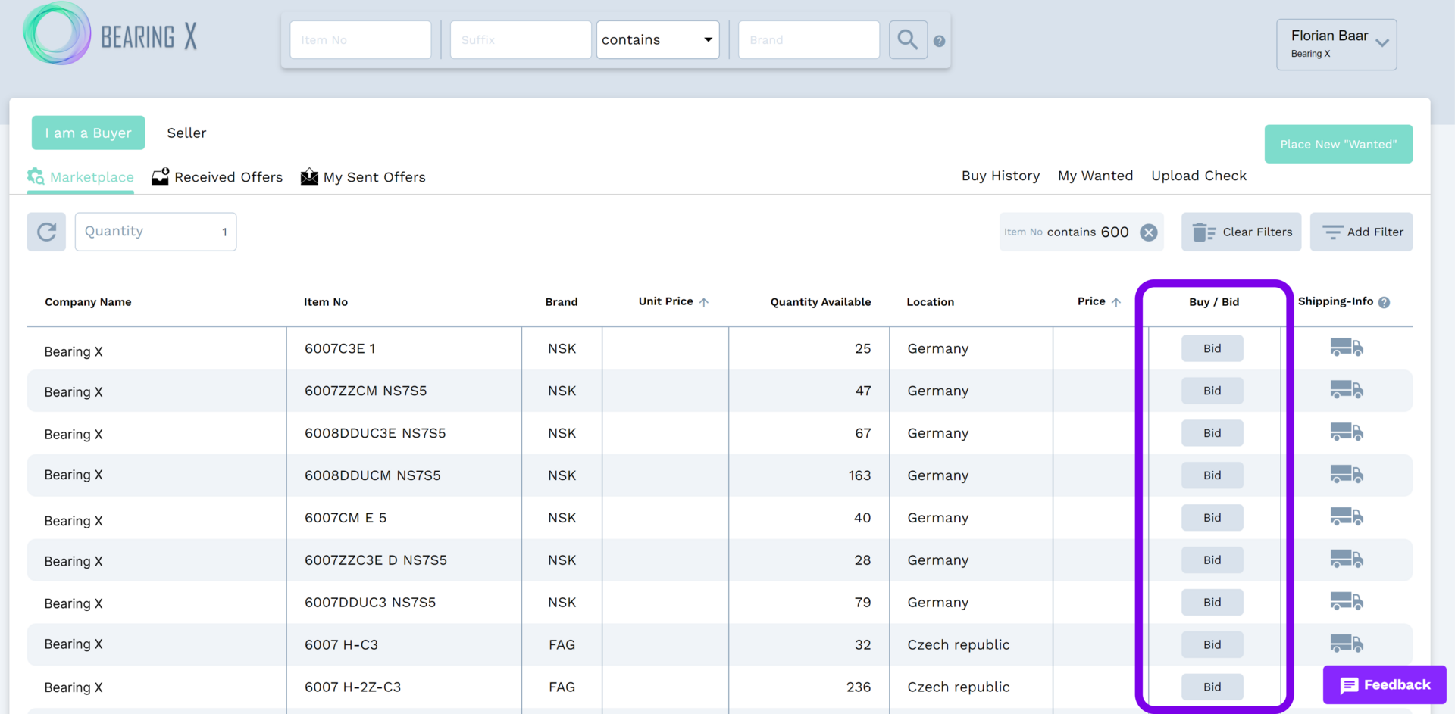
Task: Switch to the Seller mode
Action: point(186,133)
